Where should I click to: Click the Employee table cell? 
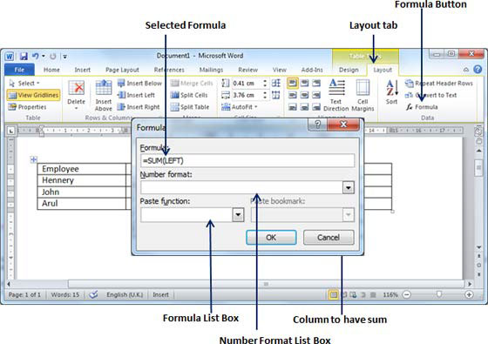(x=82, y=169)
